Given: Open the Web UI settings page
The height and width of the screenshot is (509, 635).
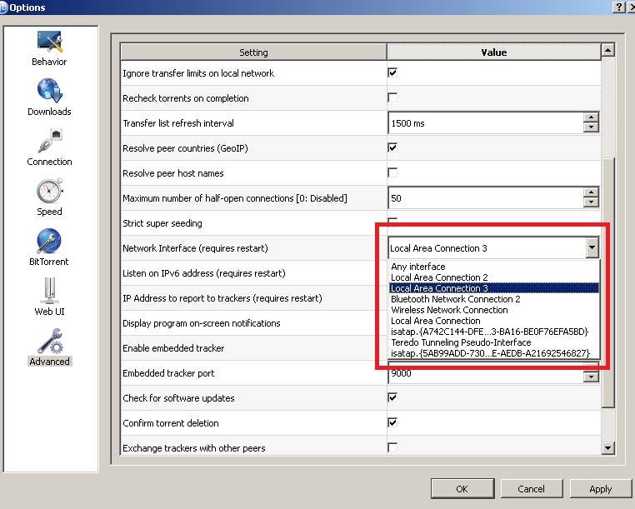Looking at the screenshot, I should (x=49, y=297).
